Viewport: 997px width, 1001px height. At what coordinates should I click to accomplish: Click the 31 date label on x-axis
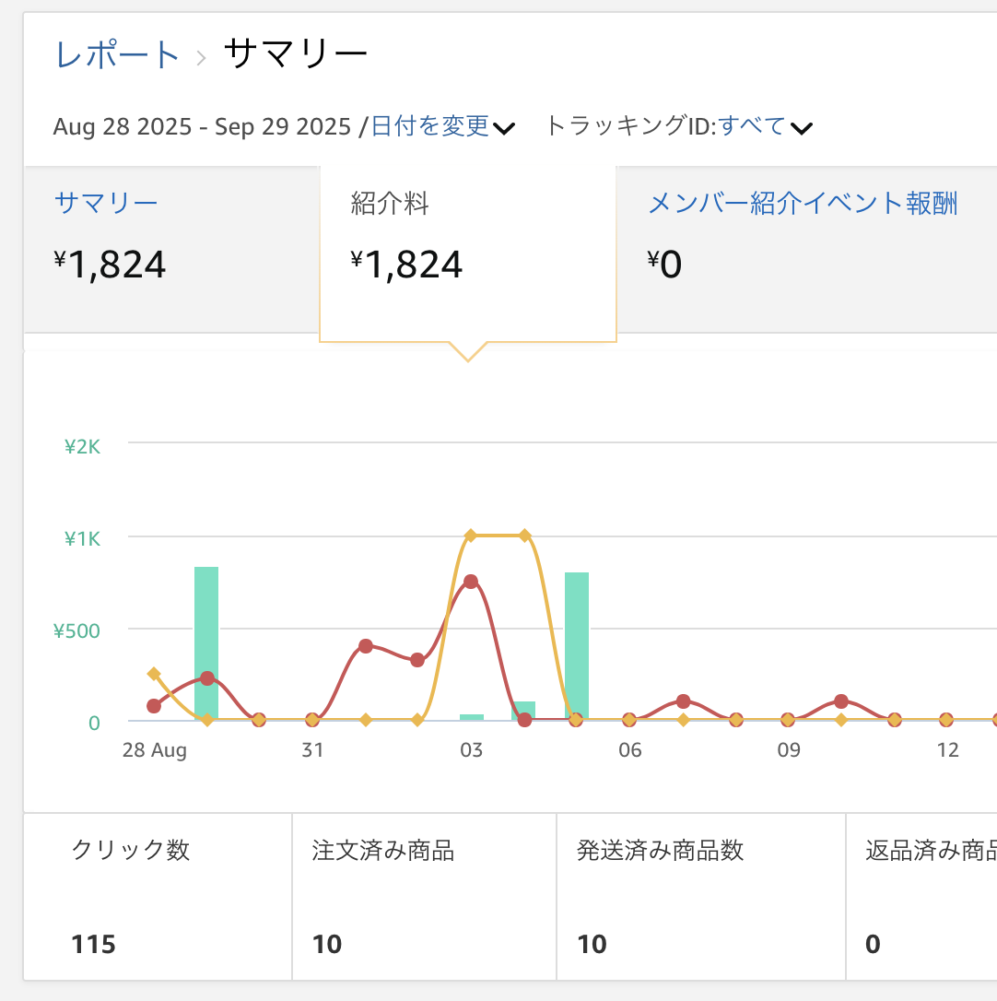[x=312, y=749]
